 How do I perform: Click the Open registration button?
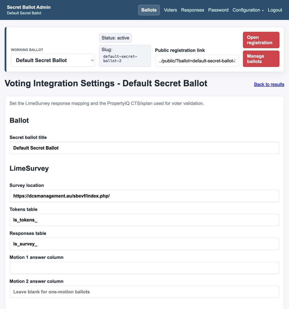click(261, 40)
